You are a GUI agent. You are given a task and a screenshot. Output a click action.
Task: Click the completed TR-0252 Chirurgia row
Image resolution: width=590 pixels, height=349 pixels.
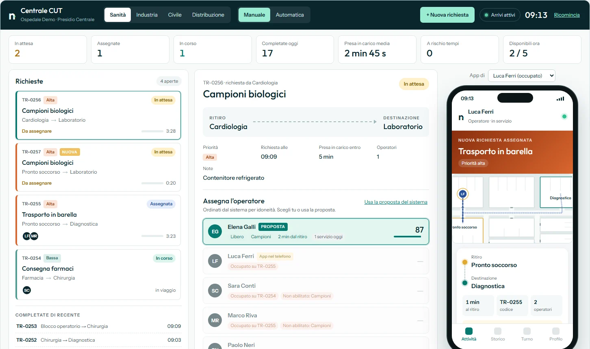98,340
